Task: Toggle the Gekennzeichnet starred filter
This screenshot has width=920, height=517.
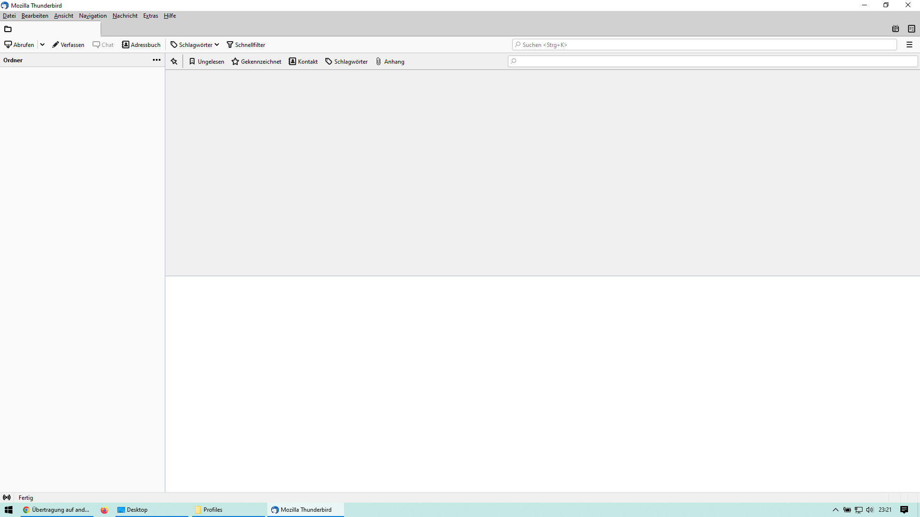Action: click(256, 61)
